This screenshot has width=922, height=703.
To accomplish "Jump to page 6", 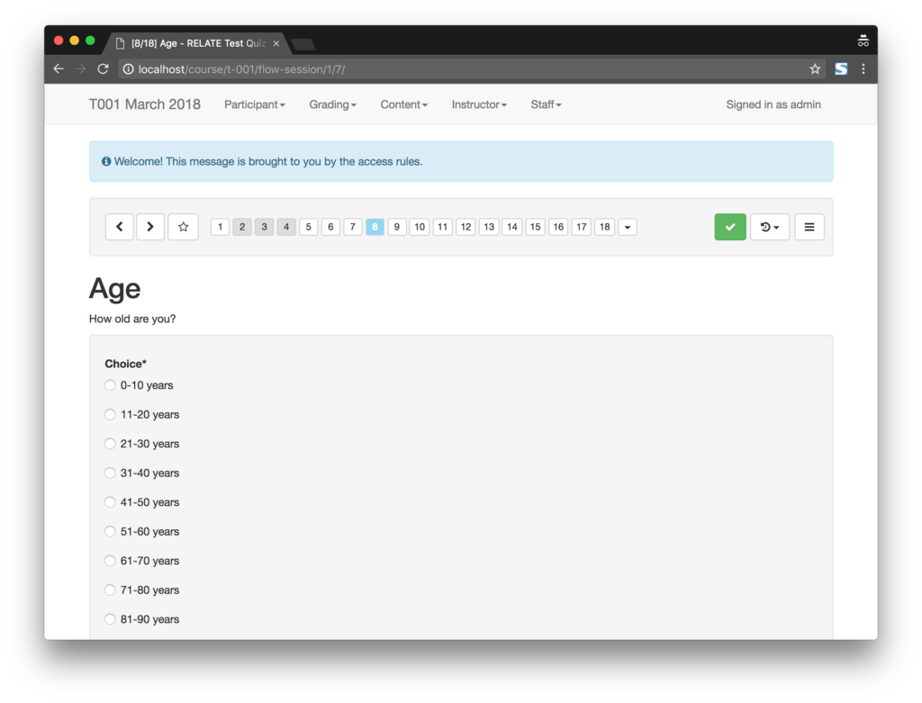I will coord(330,227).
